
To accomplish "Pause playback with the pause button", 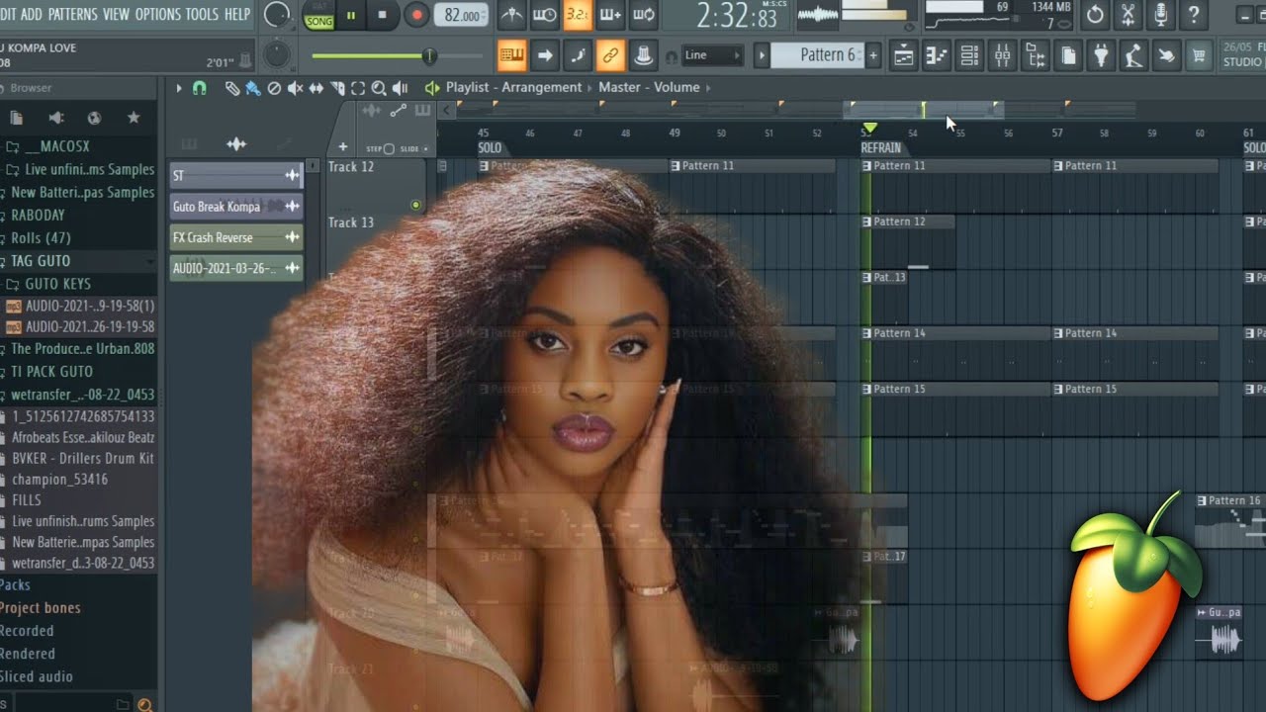I will coord(350,15).
